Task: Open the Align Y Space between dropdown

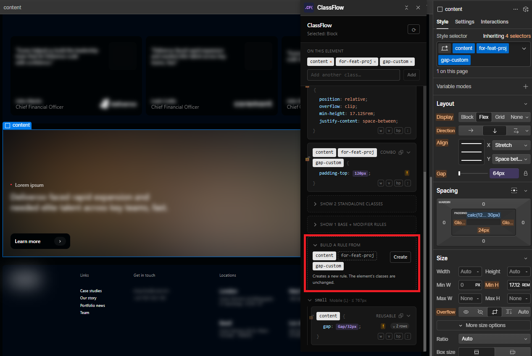Action: (x=511, y=159)
